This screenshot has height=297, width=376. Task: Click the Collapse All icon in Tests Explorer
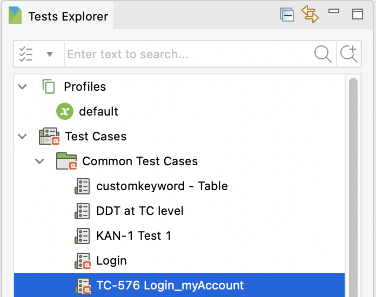[x=286, y=15]
